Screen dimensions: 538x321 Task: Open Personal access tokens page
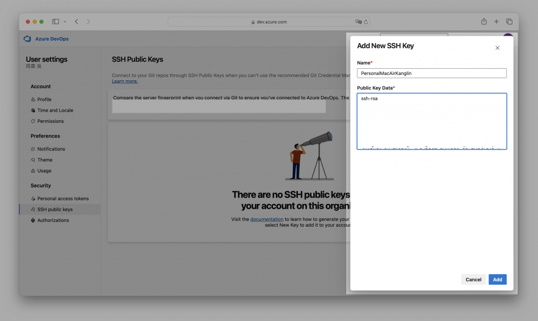pos(63,199)
